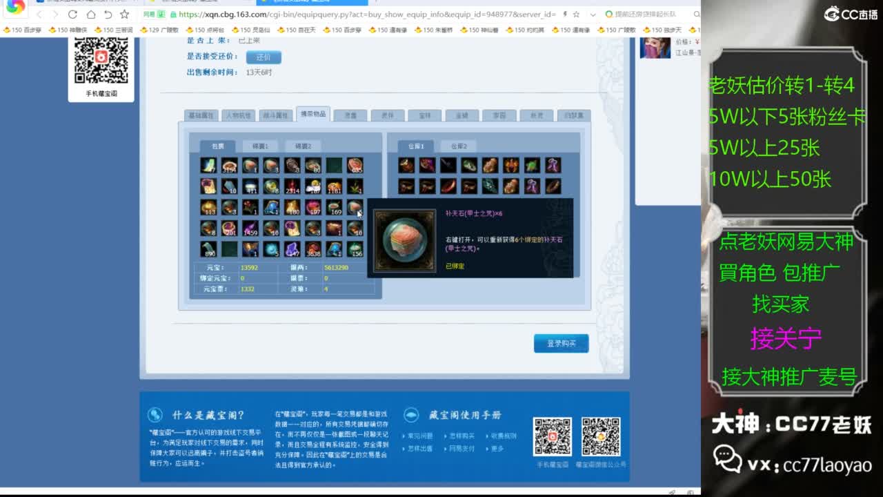
Task: Choose the inventory item with count 3638
Action: click(x=313, y=248)
